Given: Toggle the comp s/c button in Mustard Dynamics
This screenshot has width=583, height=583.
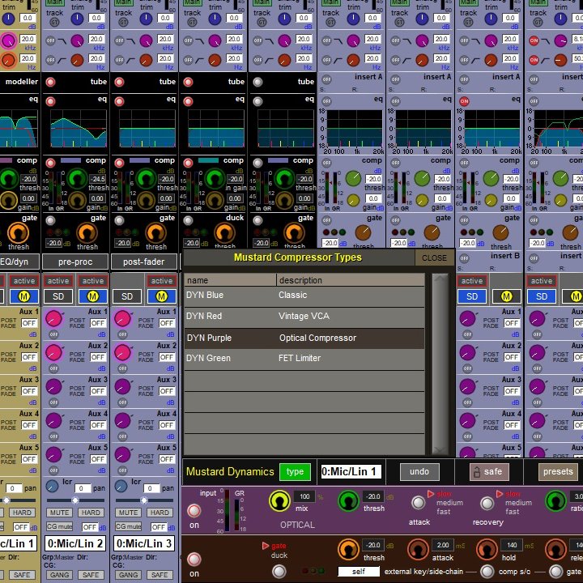Looking at the screenshot, I should coord(487,572).
